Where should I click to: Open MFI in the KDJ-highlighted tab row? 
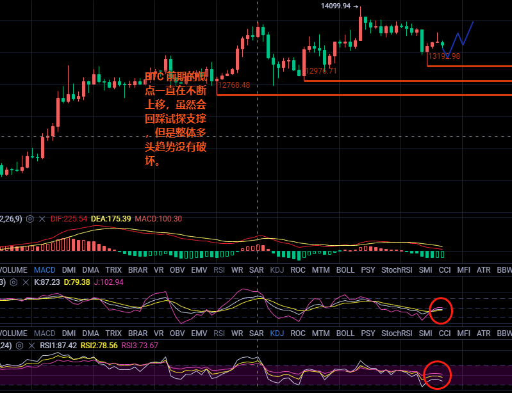pos(464,333)
